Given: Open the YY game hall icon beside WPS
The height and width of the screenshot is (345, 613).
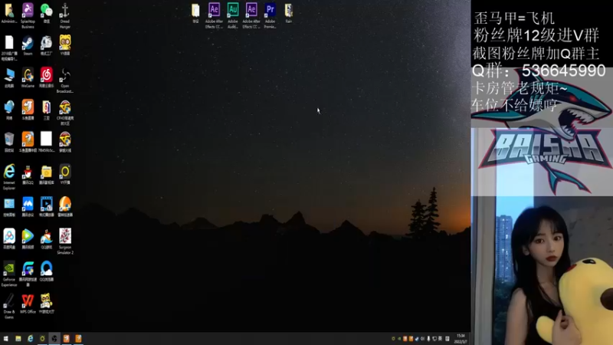Looking at the screenshot, I should pyautogui.click(x=47, y=304).
